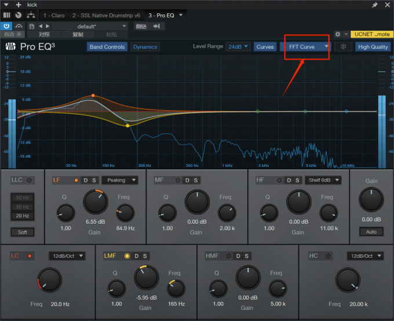The height and width of the screenshot is (321, 394).
Task: Click the freeze spectrum snowflake icon
Action: coord(343,47)
